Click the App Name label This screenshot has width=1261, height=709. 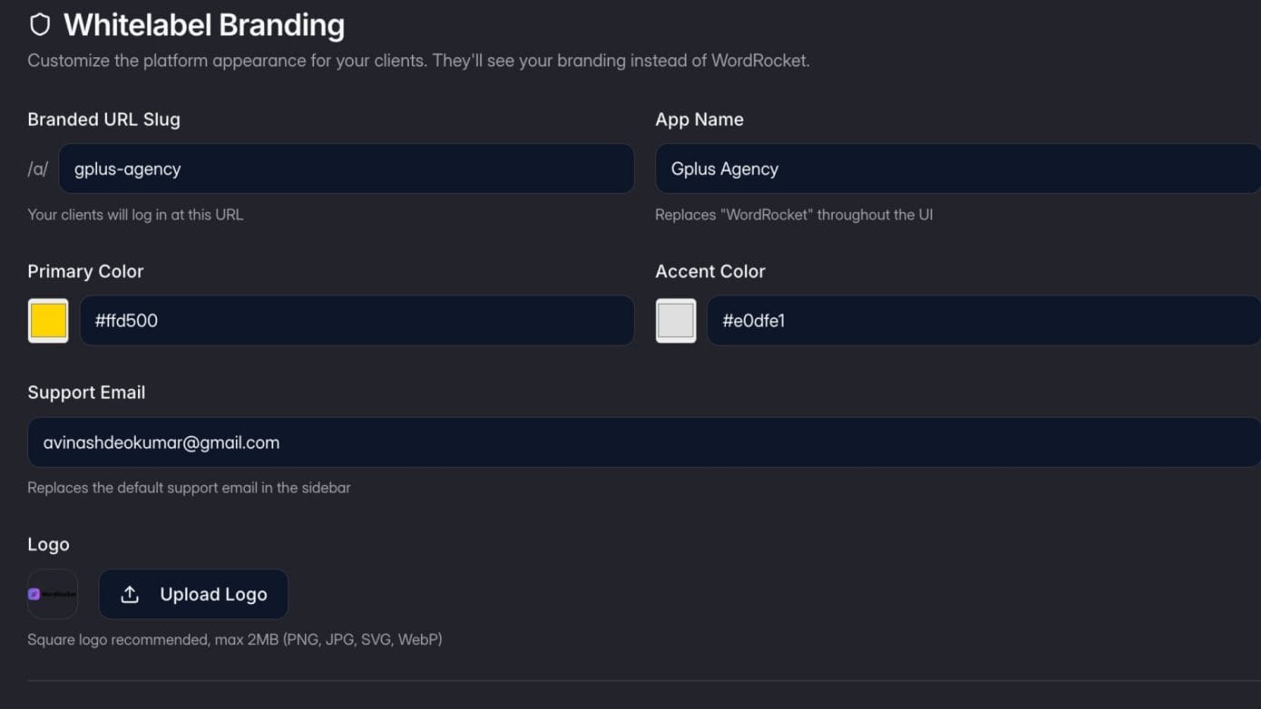point(699,120)
